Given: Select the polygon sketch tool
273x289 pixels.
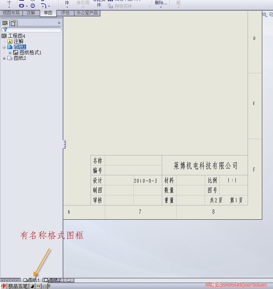Looking at the screenshot, I should click(33, 6).
